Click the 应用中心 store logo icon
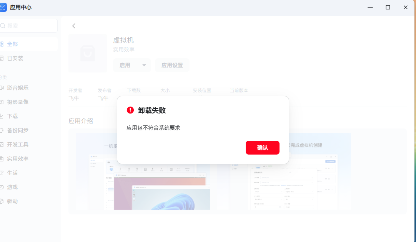The width and height of the screenshot is (416, 242). (x=3, y=7)
